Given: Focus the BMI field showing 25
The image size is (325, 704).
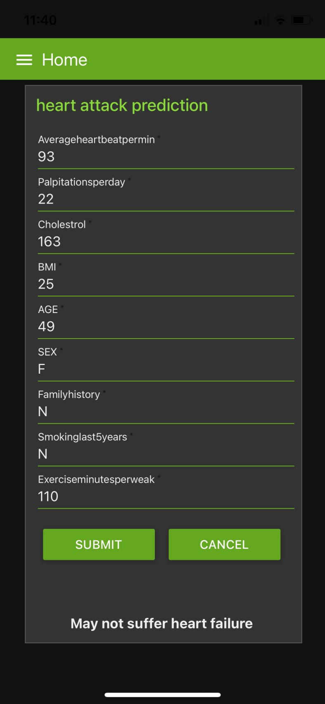Looking at the screenshot, I should [x=166, y=278].
